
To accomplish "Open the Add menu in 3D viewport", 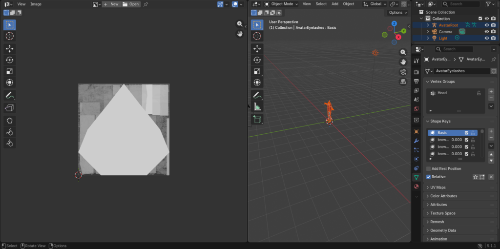I will tap(335, 4).
